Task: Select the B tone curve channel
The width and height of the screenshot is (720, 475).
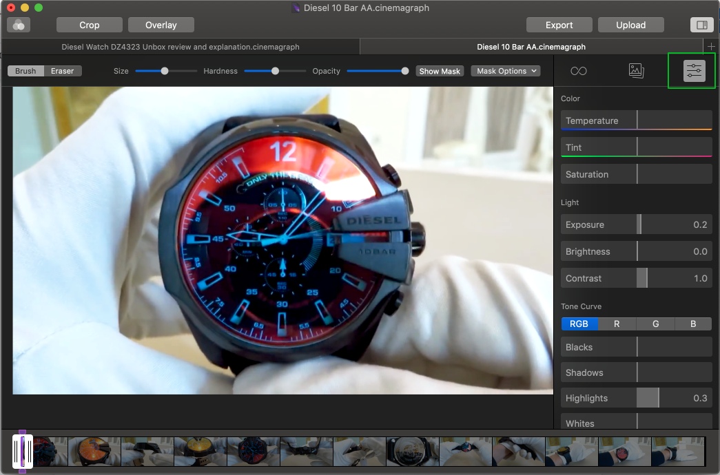Action: point(693,324)
